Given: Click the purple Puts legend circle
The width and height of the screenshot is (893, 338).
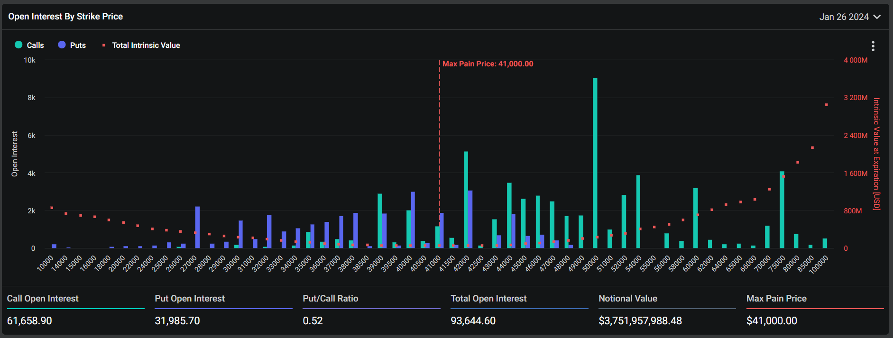Looking at the screenshot, I should coord(62,45).
